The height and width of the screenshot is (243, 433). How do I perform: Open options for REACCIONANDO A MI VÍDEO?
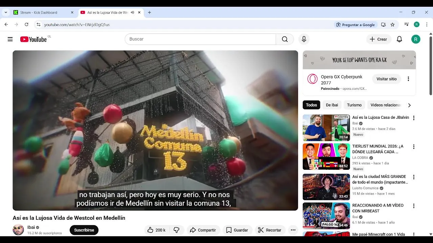tap(413, 206)
